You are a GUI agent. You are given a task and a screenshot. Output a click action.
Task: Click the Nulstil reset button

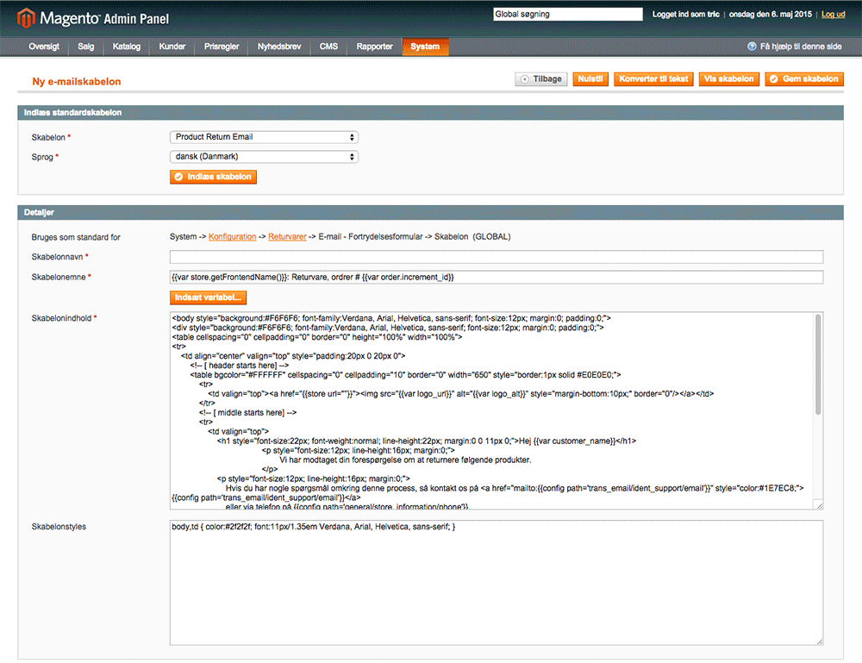point(590,79)
